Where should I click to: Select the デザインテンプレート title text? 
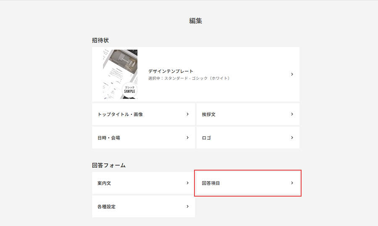pos(171,71)
